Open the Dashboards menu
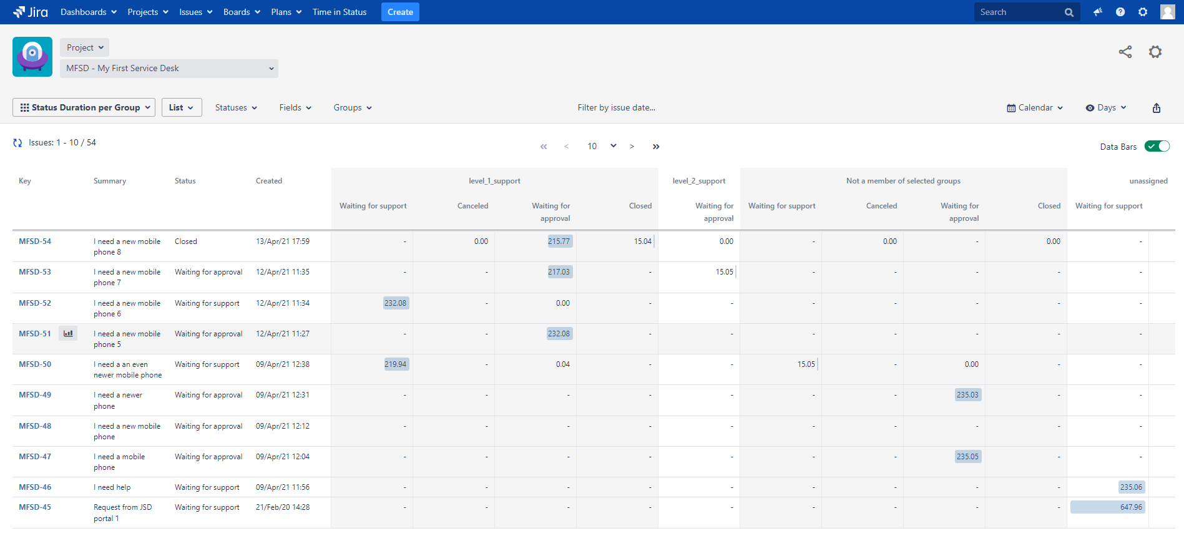Viewport: 1184px width, 536px height. (88, 12)
